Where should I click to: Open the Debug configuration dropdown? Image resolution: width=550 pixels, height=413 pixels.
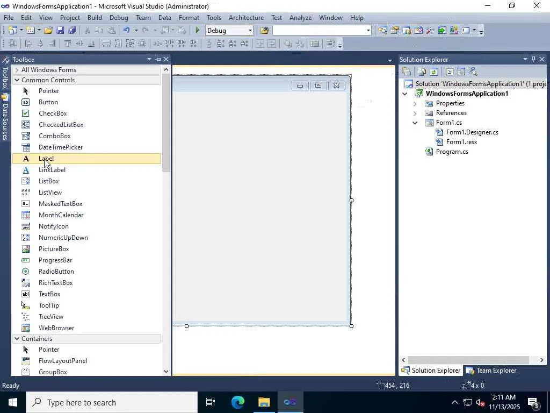pos(250,31)
